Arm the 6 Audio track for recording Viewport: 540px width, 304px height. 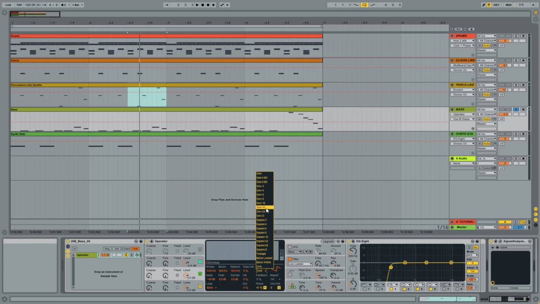pyautogui.click(x=522, y=158)
